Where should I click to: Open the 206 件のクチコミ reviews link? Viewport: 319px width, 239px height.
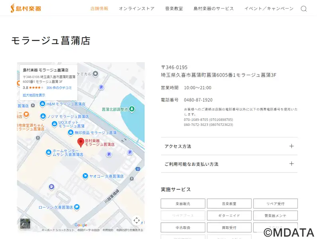tap(59, 88)
